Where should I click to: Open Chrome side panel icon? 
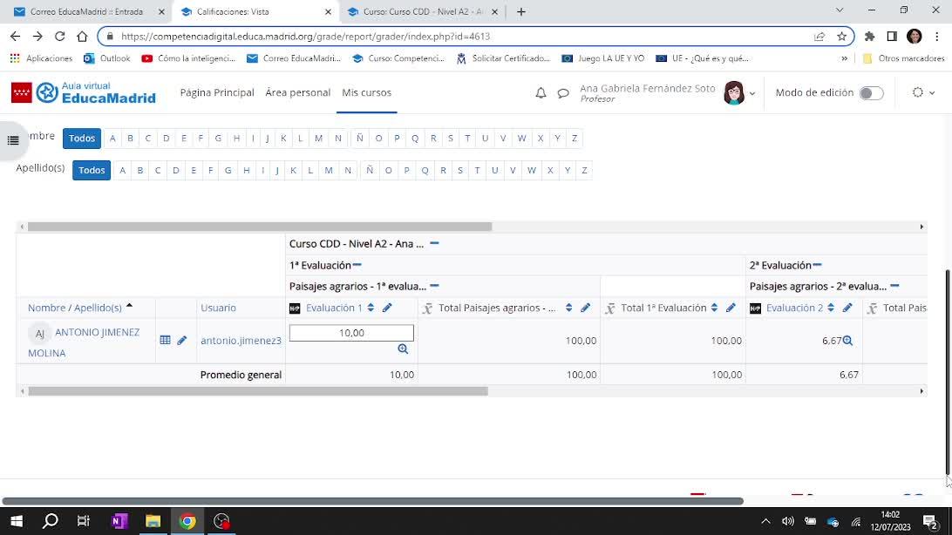(x=892, y=37)
